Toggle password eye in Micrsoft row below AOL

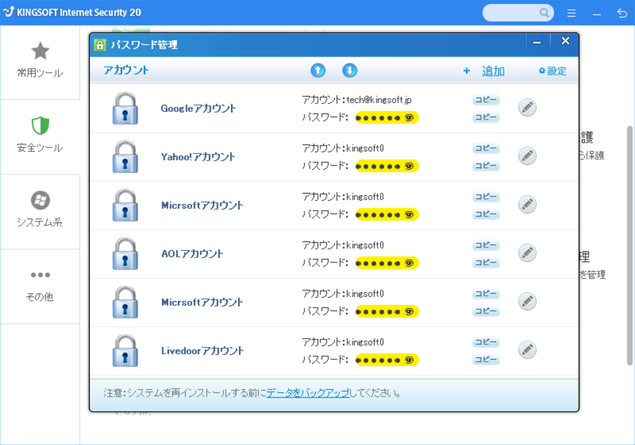tap(409, 311)
